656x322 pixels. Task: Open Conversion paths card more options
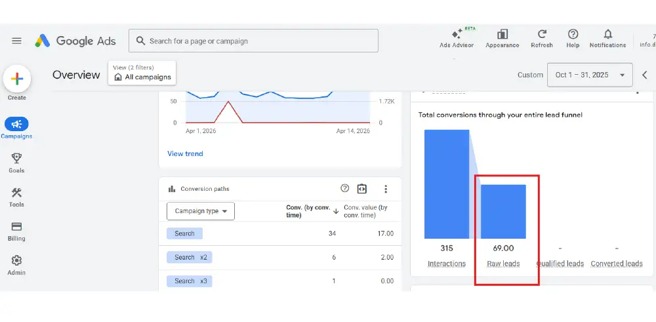[x=386, y=189]
